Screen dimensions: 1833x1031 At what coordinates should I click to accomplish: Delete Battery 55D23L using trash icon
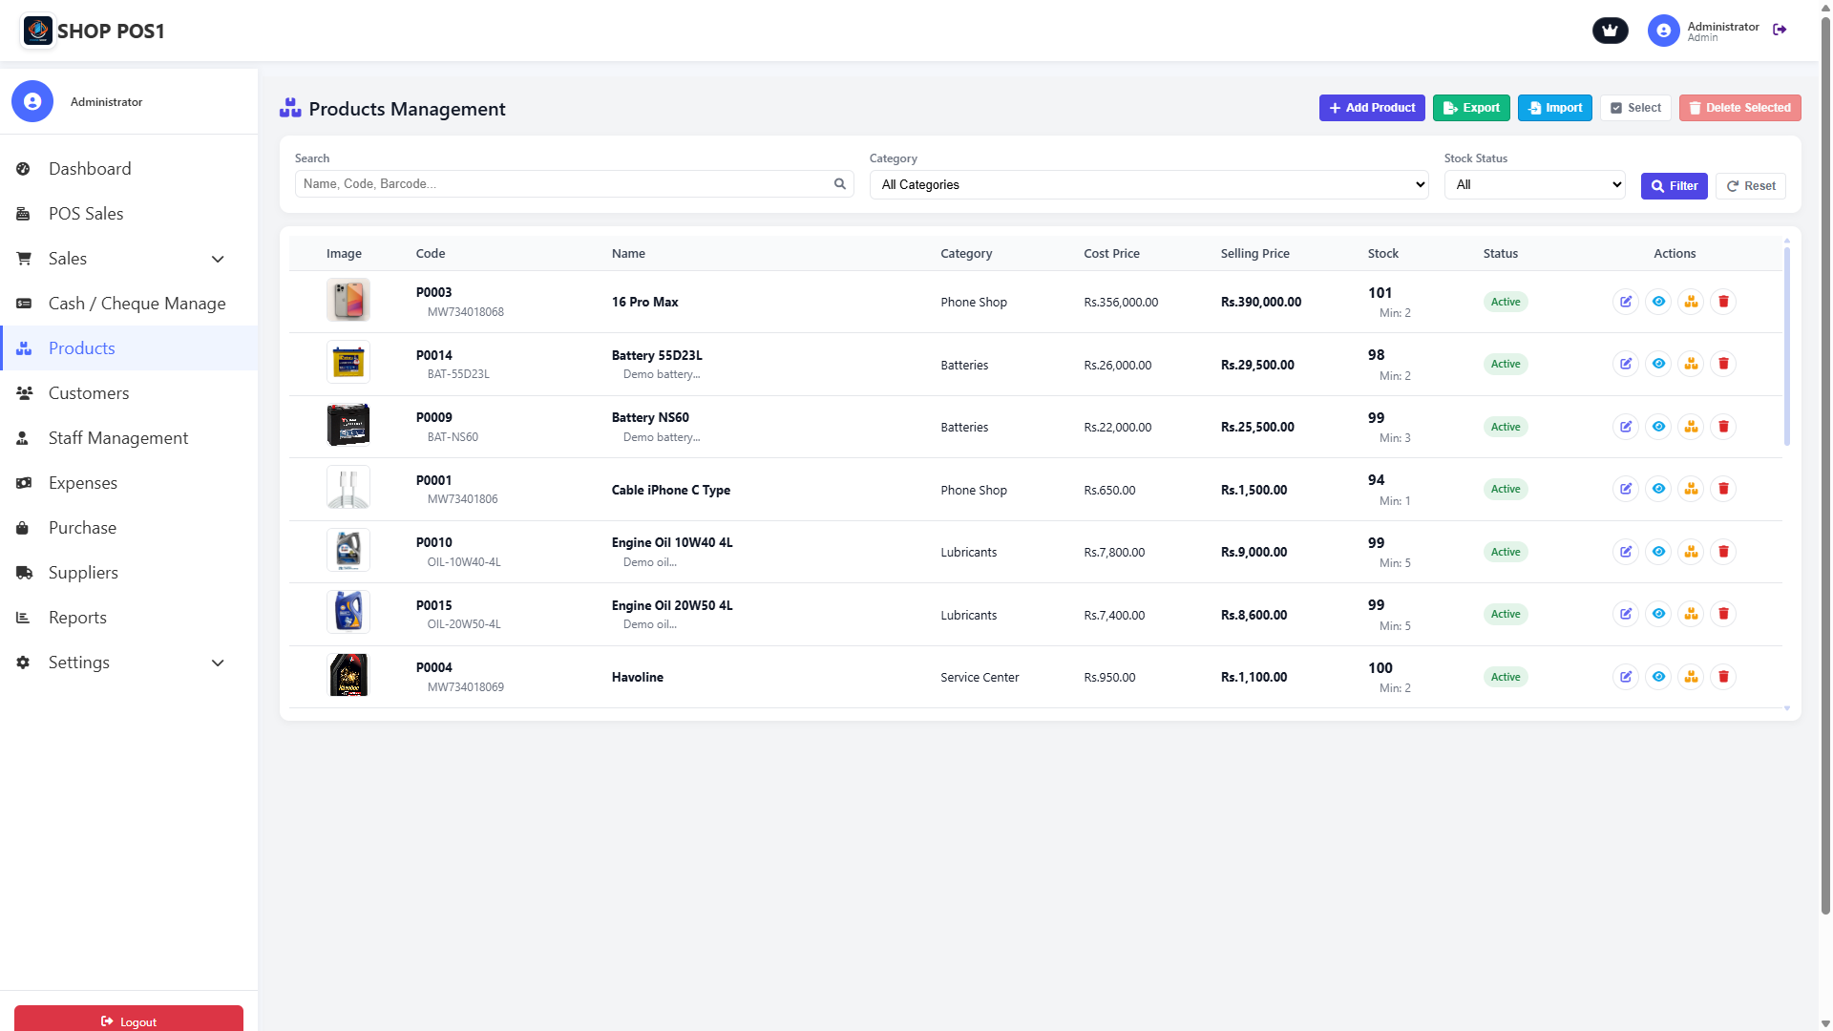1723,364
